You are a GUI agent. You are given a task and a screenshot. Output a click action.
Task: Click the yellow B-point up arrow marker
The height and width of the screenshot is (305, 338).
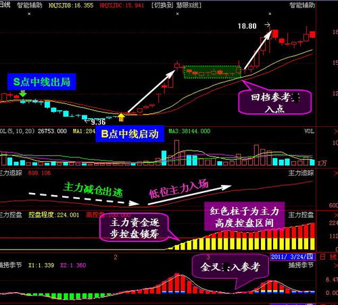tap(121, 117)
